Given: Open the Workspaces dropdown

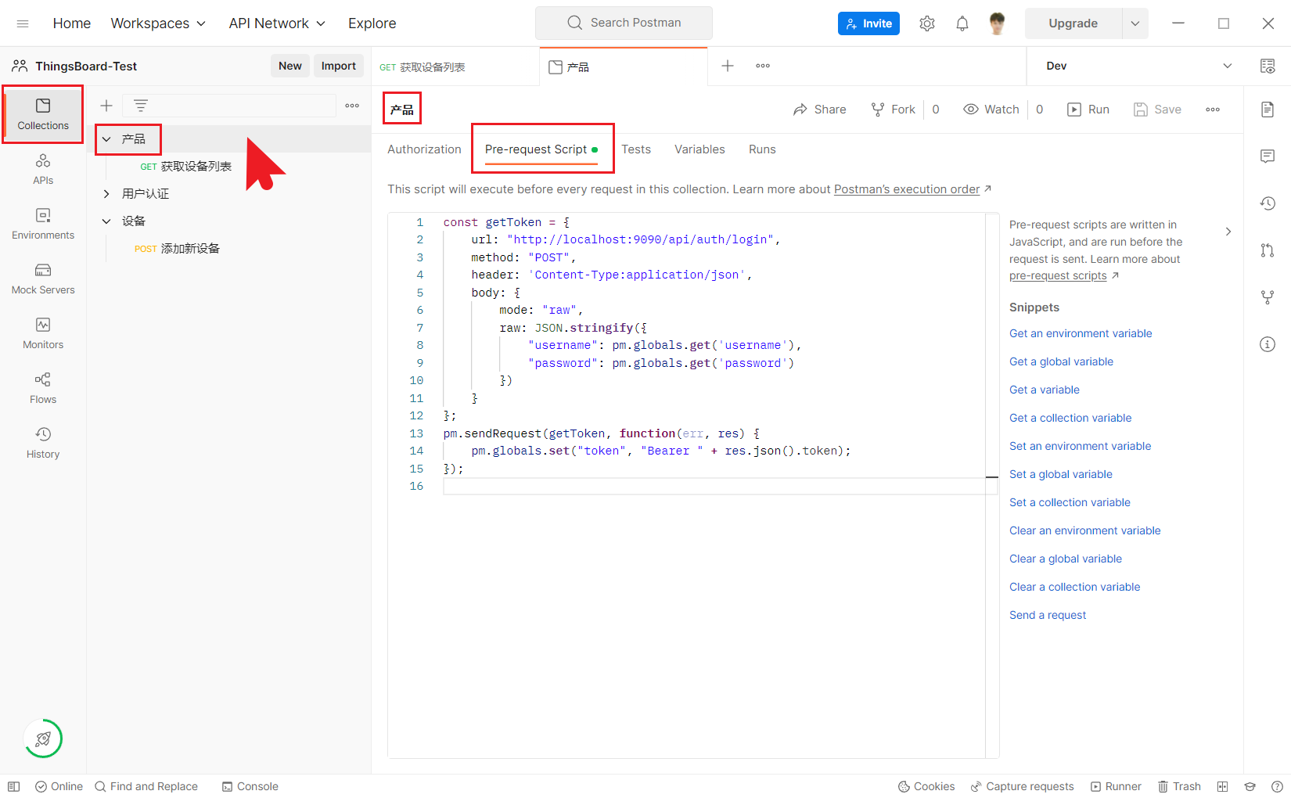Looking at the screenshot, I should (158, 23).
